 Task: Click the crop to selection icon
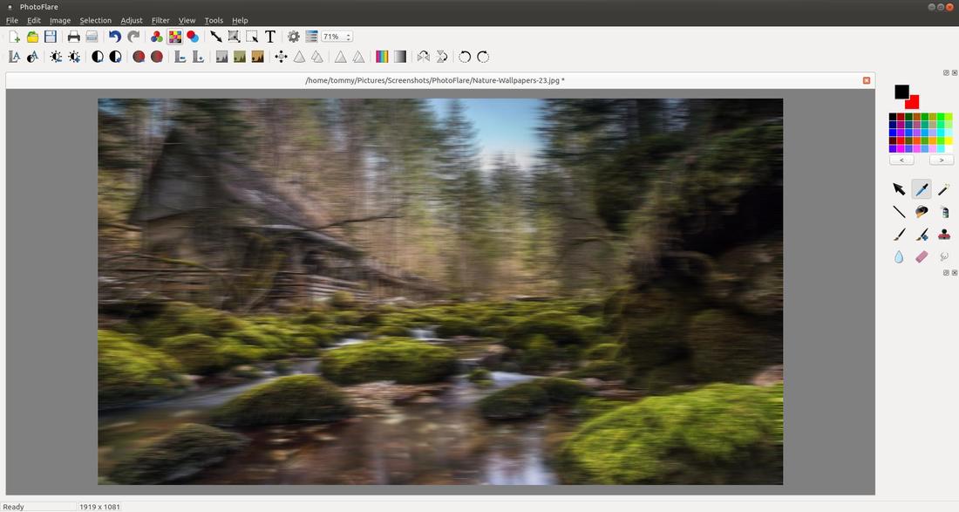tap(251, 37)
